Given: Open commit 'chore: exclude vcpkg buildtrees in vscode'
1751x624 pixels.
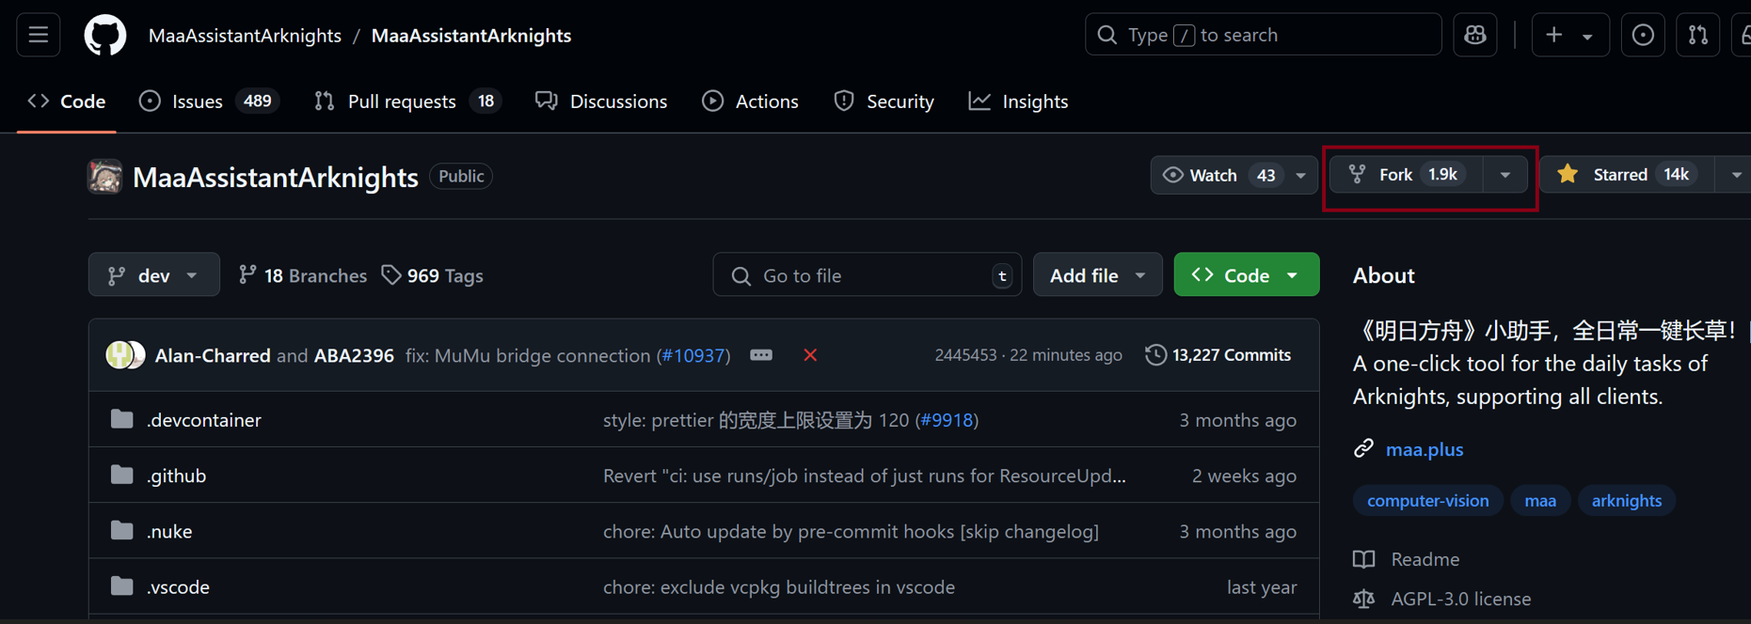Looking at the screenshot, I should click(779, 586).
